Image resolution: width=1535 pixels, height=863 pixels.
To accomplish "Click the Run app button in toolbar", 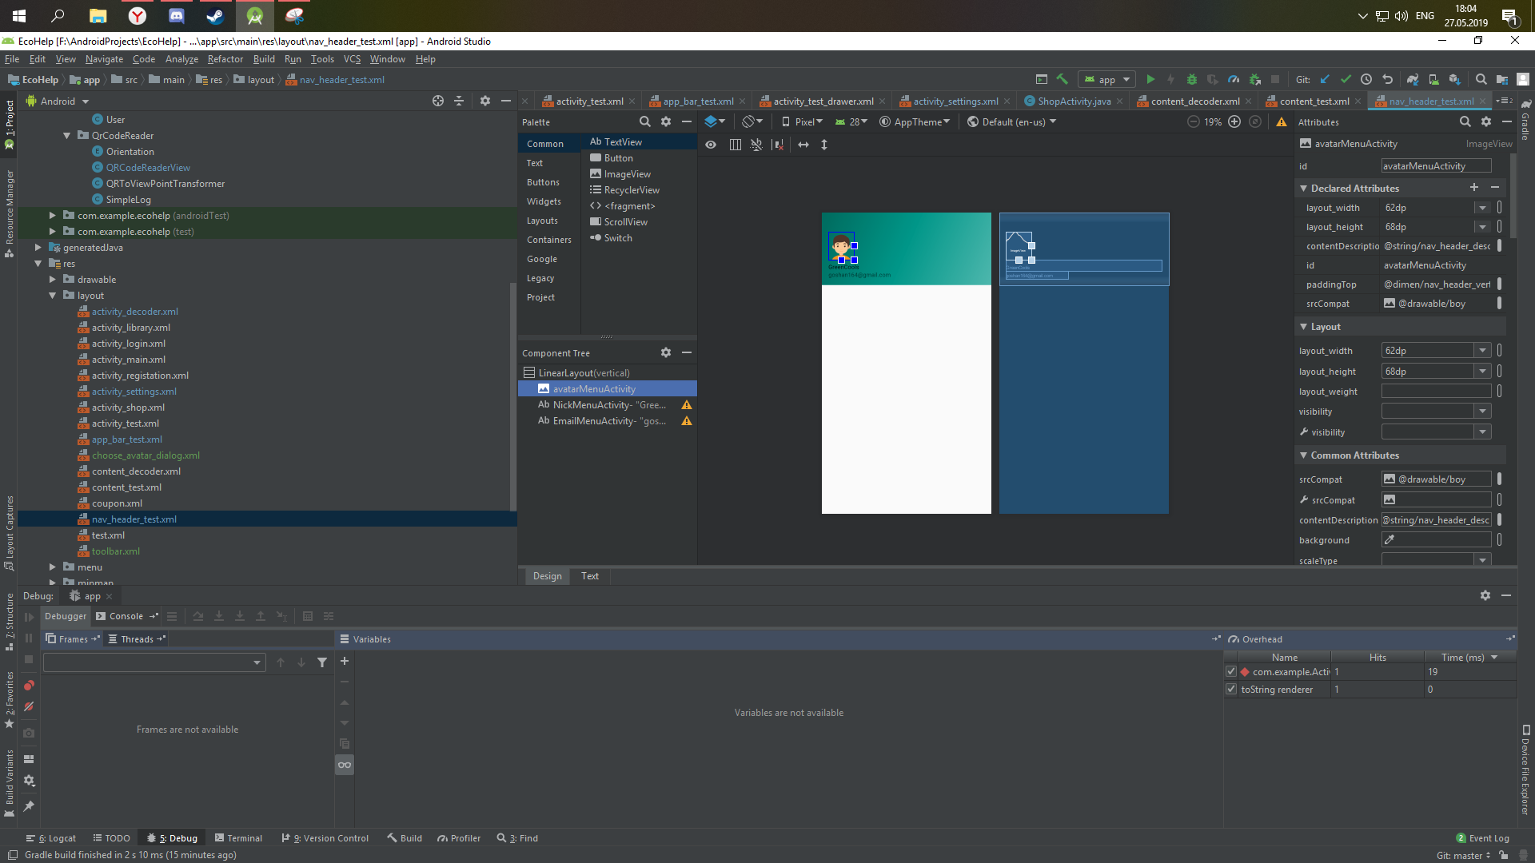I will [x=1150, y=80].
